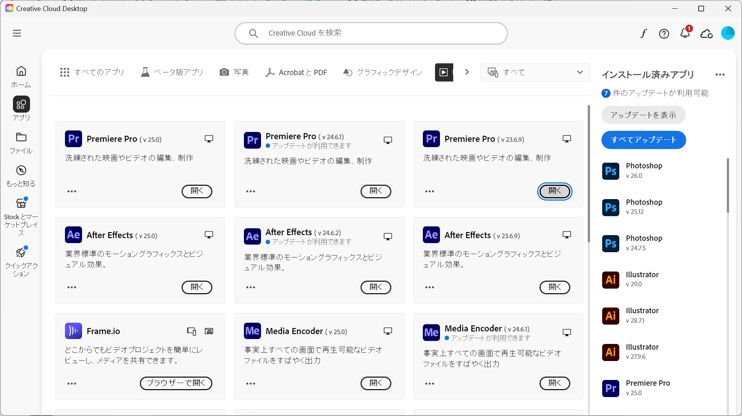The height and width of the screenshot is (416, 742).
Task: Open the hamburger menu icon
Action: point(17,33)
